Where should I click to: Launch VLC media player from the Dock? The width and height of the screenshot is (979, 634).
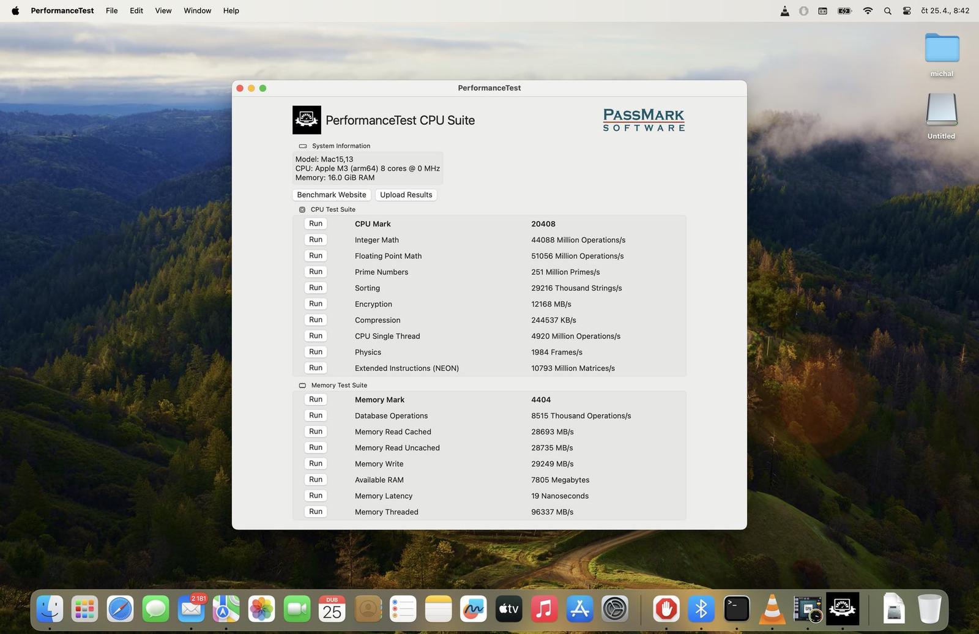772,608
